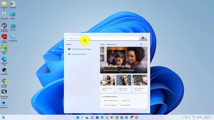Open the Chat icon on the taskbar
Viewport: 214px width, 120px height.
coord(92,117)
